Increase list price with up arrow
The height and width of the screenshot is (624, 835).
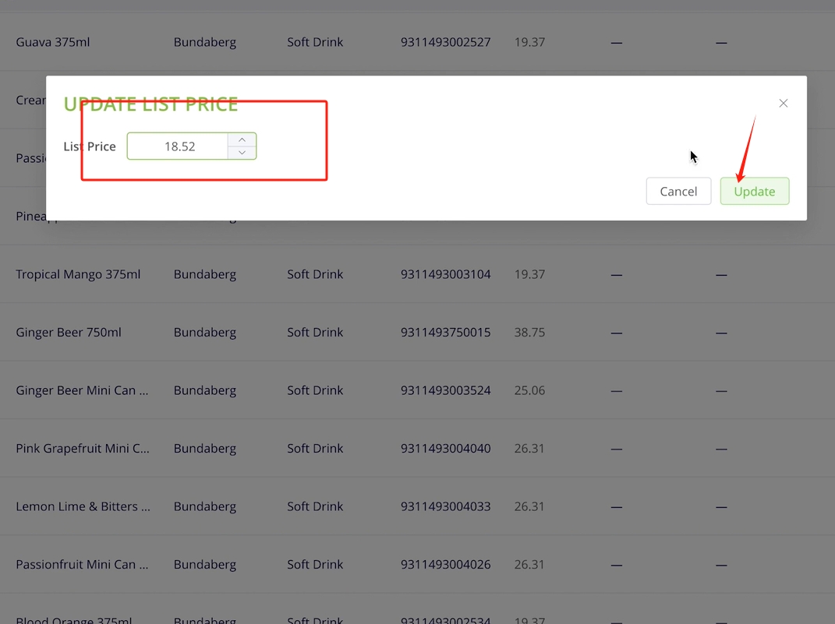242,139
